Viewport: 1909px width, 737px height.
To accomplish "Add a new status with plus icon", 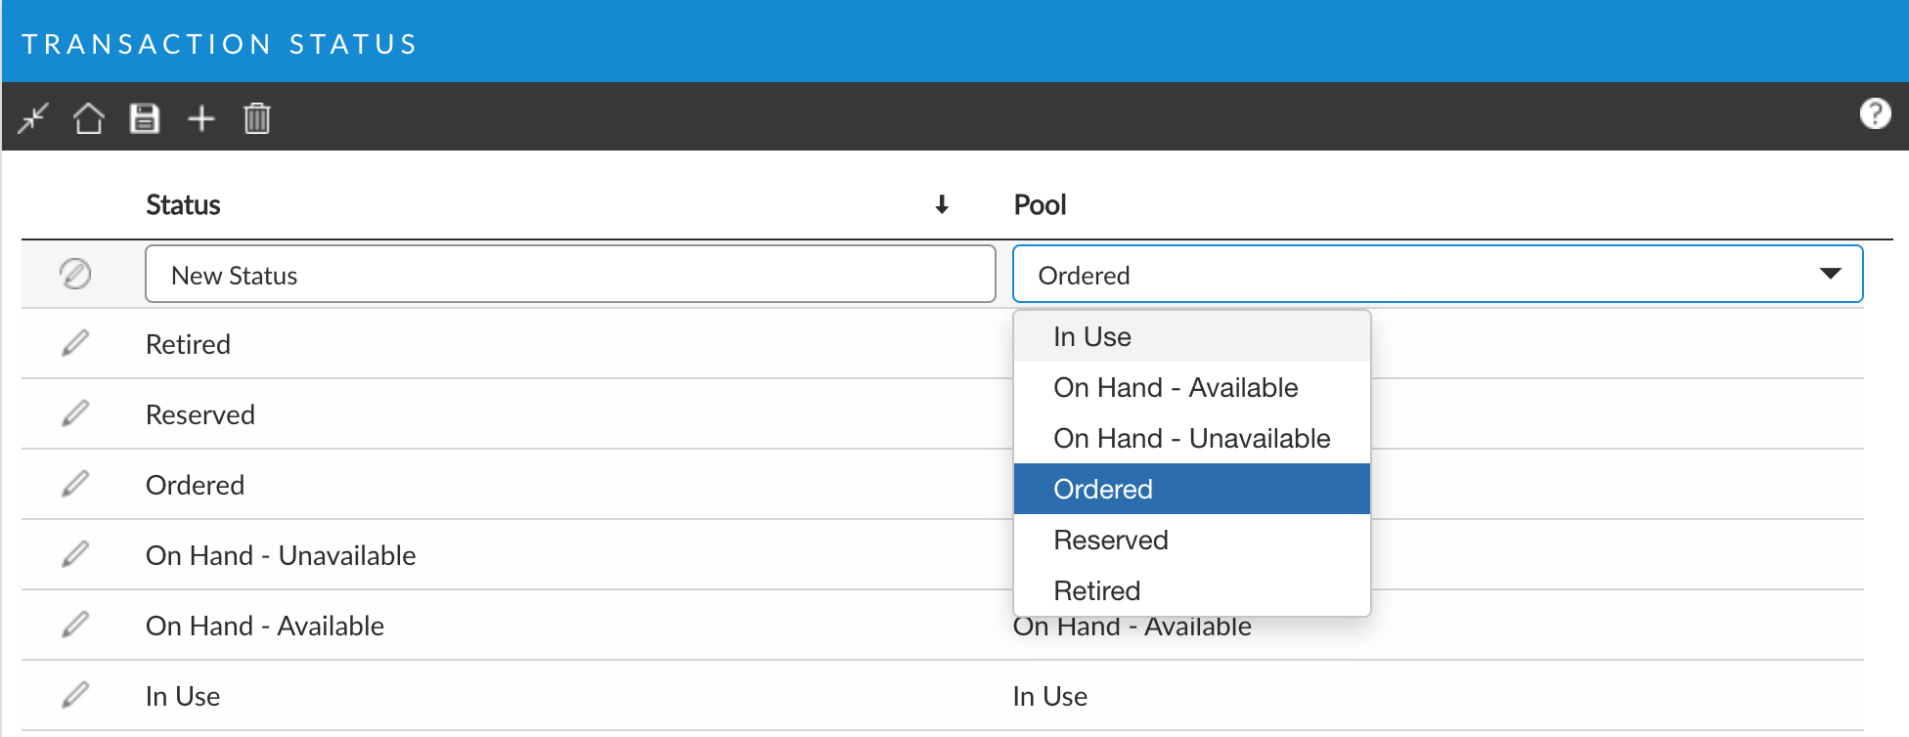I will [x=201, y=118].
